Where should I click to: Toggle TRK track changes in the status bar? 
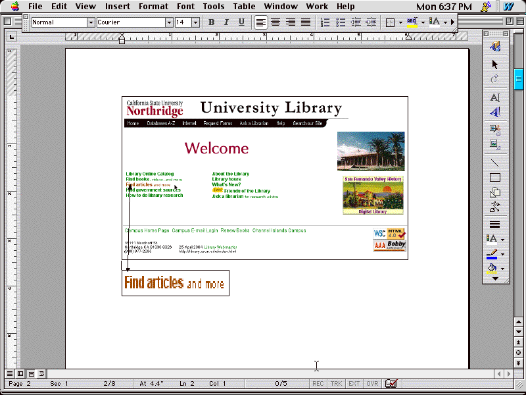336,384
